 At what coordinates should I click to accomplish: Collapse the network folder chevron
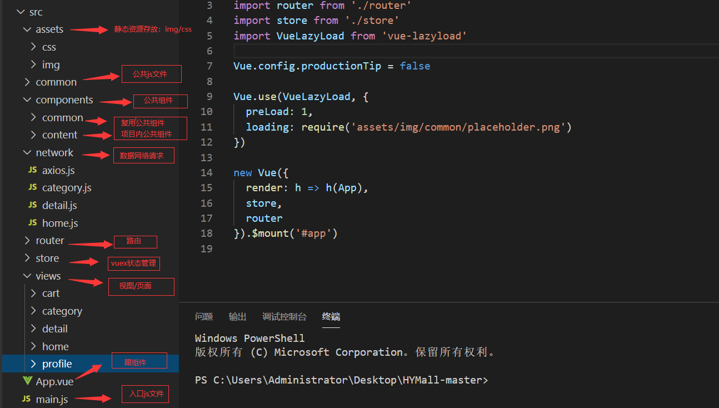coord(27,153)
